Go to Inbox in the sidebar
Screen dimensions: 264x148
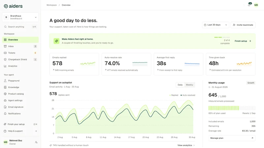[20, 46]
